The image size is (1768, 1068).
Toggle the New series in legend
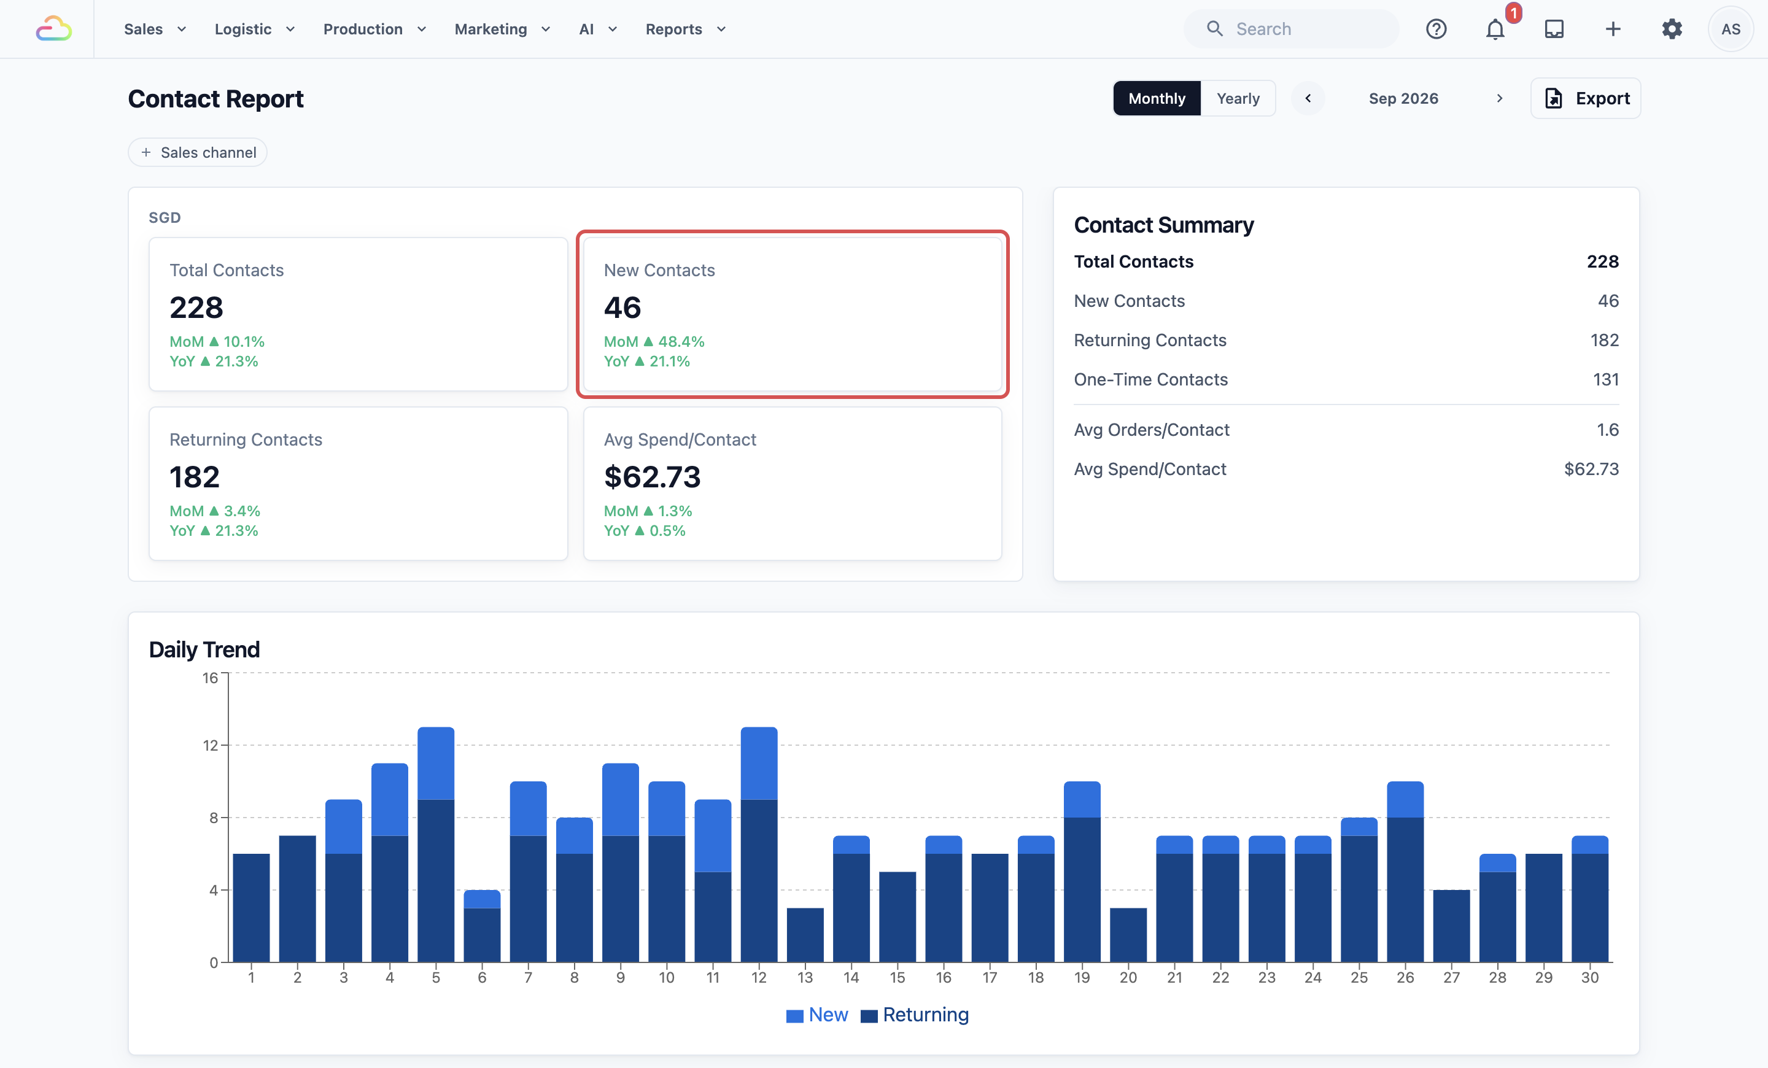click(x=816, y=1014)
